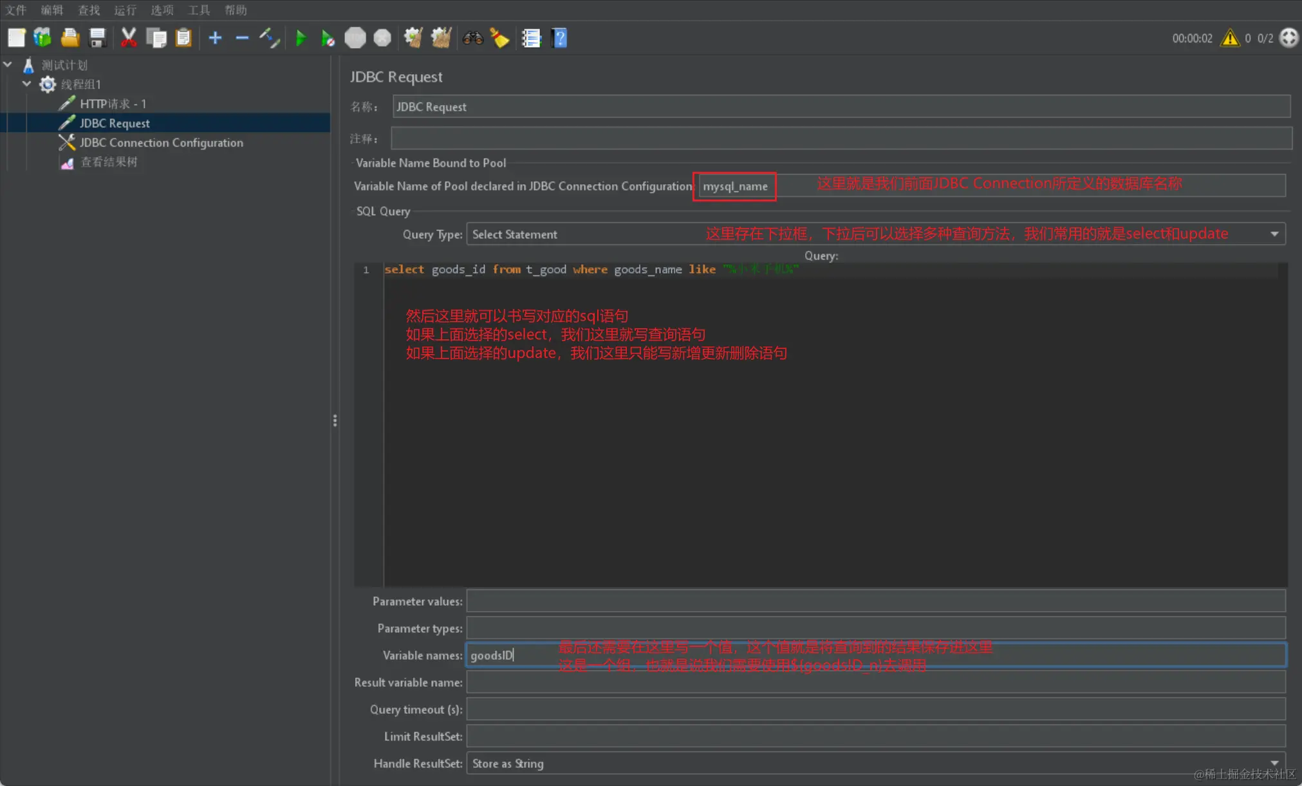
Task: Open the Handle ResultSet dropdown
Action: click(1274, 763)
